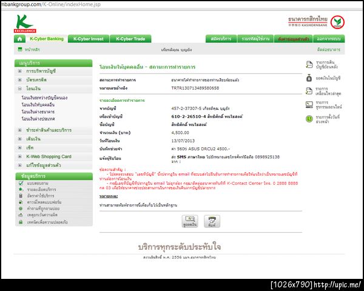
Task: Click the view balance button icon
Action: [x=190, y=221]
